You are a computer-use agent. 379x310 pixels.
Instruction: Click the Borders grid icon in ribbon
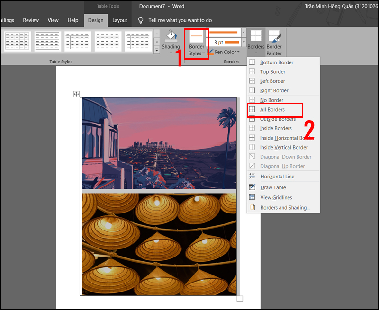[x=256, y=35]
